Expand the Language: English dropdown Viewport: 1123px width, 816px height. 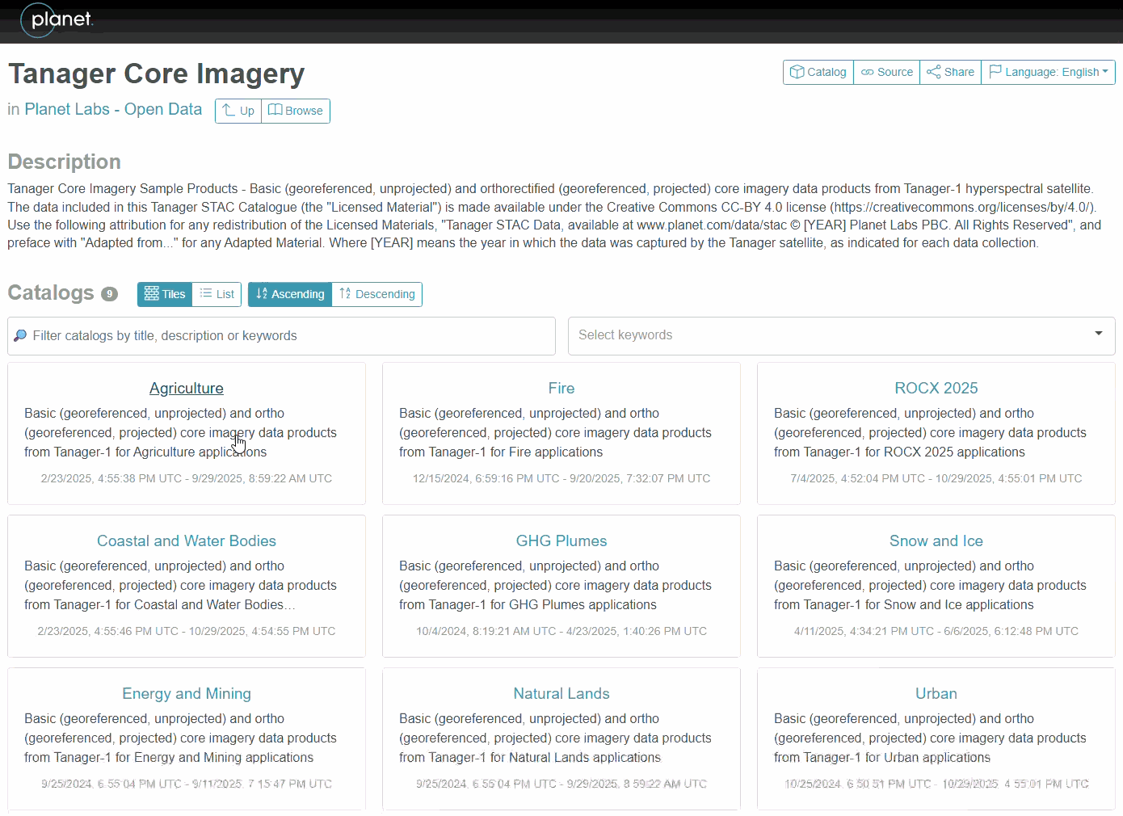pos(1048,72)
